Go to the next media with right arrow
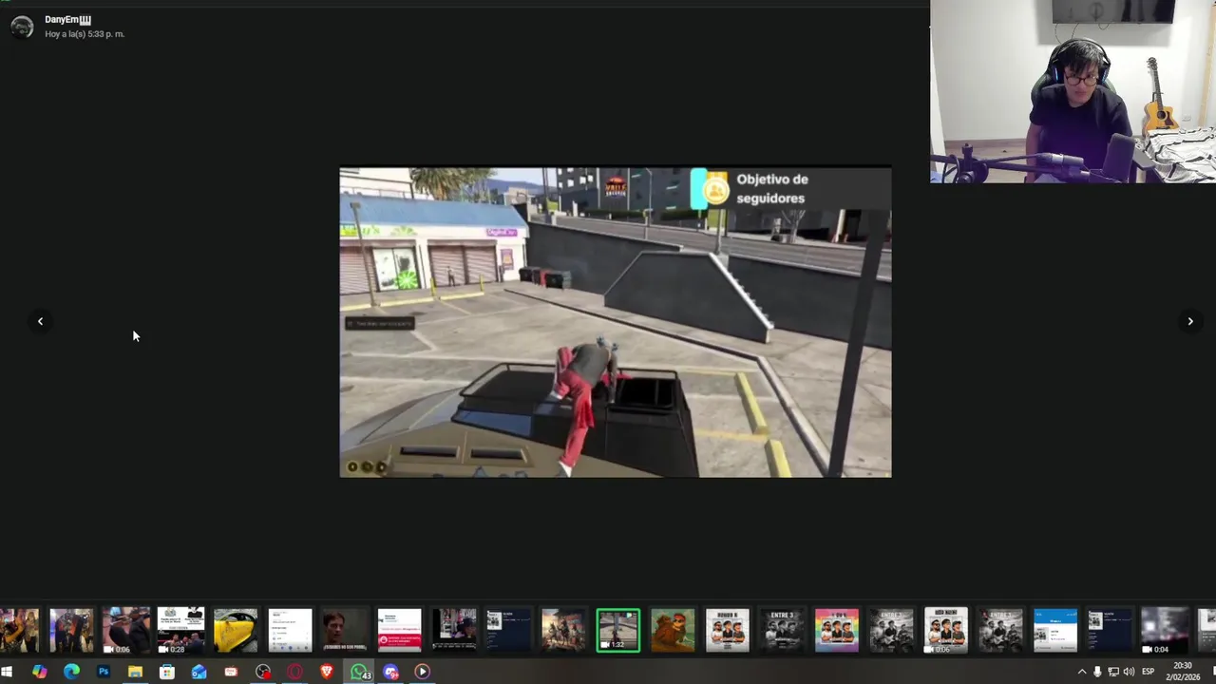The height and width of the screenshot is (684, 1216). 1190,321
